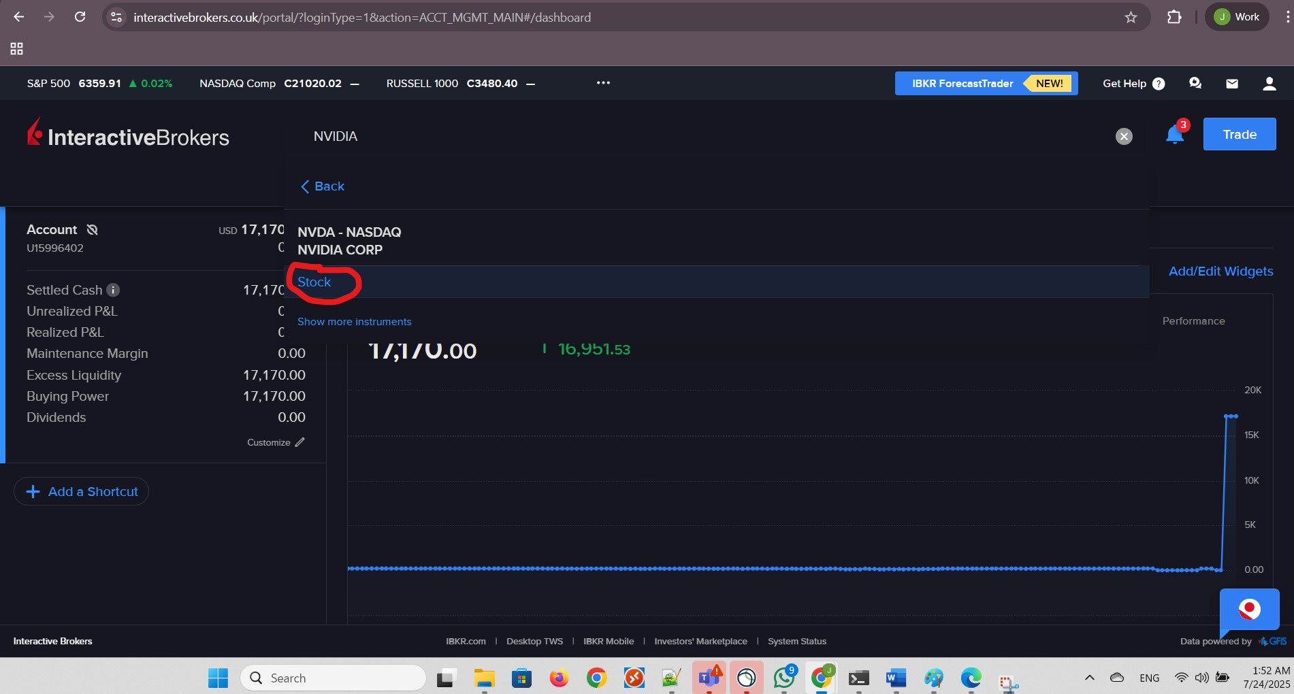Open Microsoft Teams from the taskbar
1294x694 pixels.
click(x=709, y=678)
